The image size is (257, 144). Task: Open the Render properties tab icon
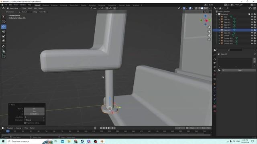tap(214, 60)
